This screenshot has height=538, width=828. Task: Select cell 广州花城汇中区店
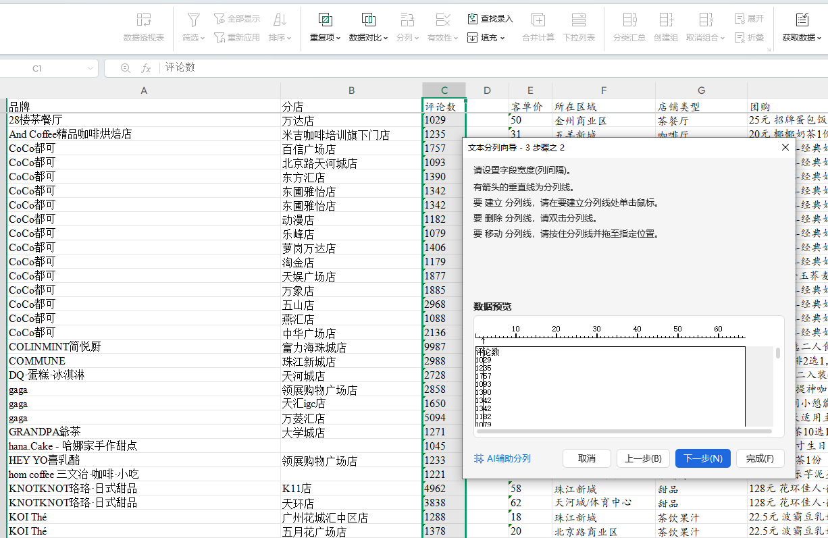[x=351, y=517]
